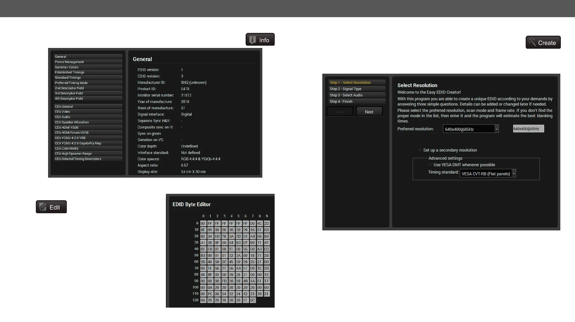575x322 pixels.
Task: Click the Next button in EDID Creator
Action: tap(369, 112)
